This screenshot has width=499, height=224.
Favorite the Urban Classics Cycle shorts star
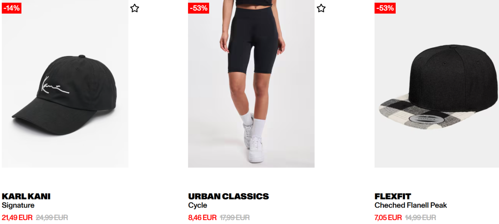click(321, 8)
